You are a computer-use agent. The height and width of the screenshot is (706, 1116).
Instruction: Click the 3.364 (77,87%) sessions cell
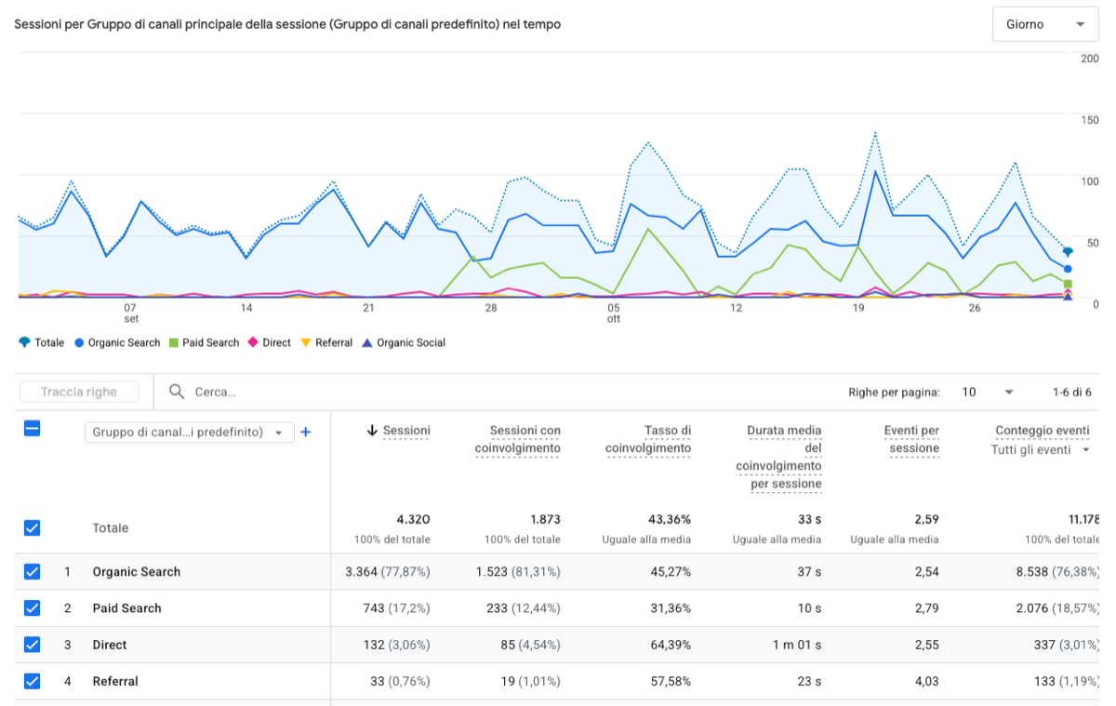click(388, 572)
